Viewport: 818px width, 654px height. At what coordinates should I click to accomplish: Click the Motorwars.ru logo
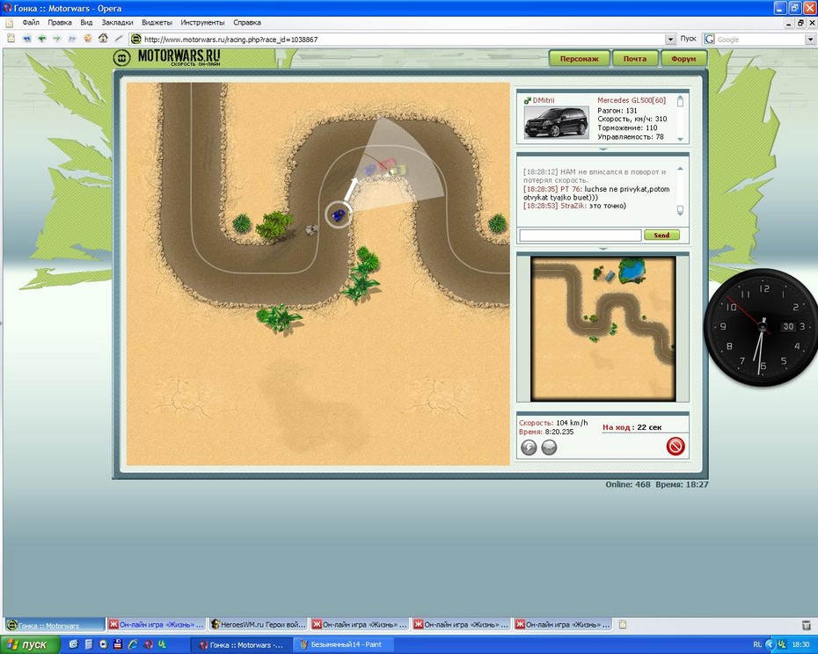[167, 58]
